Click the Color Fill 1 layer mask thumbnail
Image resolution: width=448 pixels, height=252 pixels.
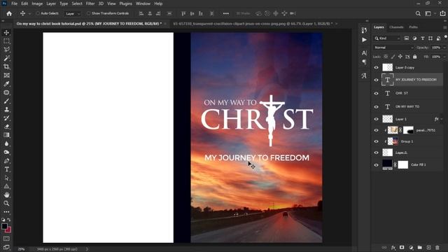click(403, 164)
